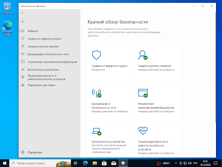Switch input language РУС indicator
The image size is (222, 167).
coord(195,163)
